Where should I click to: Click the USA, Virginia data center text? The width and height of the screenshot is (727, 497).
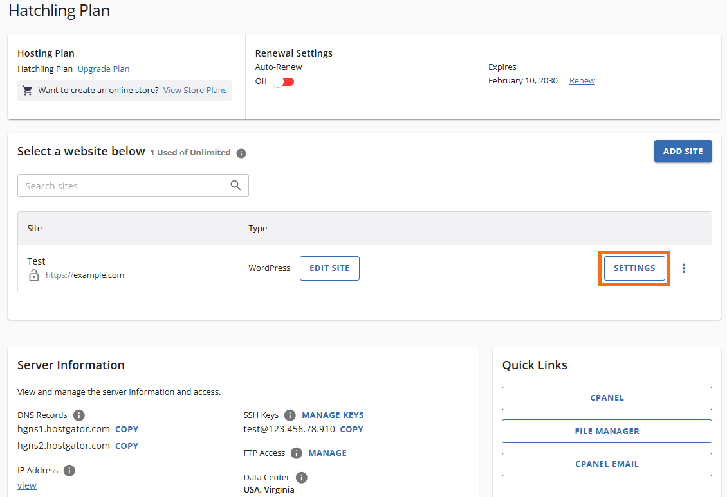(269, 489)
